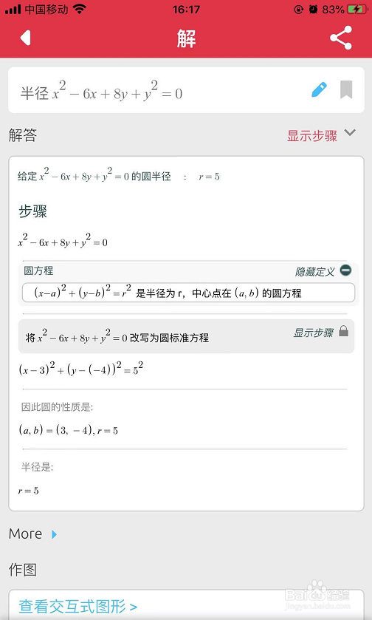Tap the 将…改写为圆标准方程 step row
The width and height of the screenshot is (372, 620).
(x=186, y=336)
